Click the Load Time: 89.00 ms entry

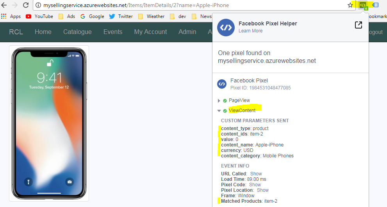[x=244, y=179]
